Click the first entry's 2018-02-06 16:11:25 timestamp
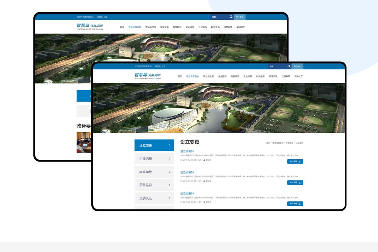Viewport: 378px width, 252px height. tap(192, 160)
